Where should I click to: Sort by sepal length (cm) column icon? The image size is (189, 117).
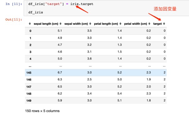[x=60, y=24]
